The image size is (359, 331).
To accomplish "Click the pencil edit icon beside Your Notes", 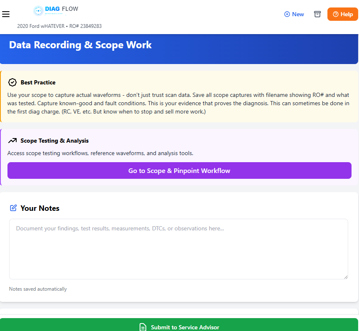I will (x=13, y=208).
